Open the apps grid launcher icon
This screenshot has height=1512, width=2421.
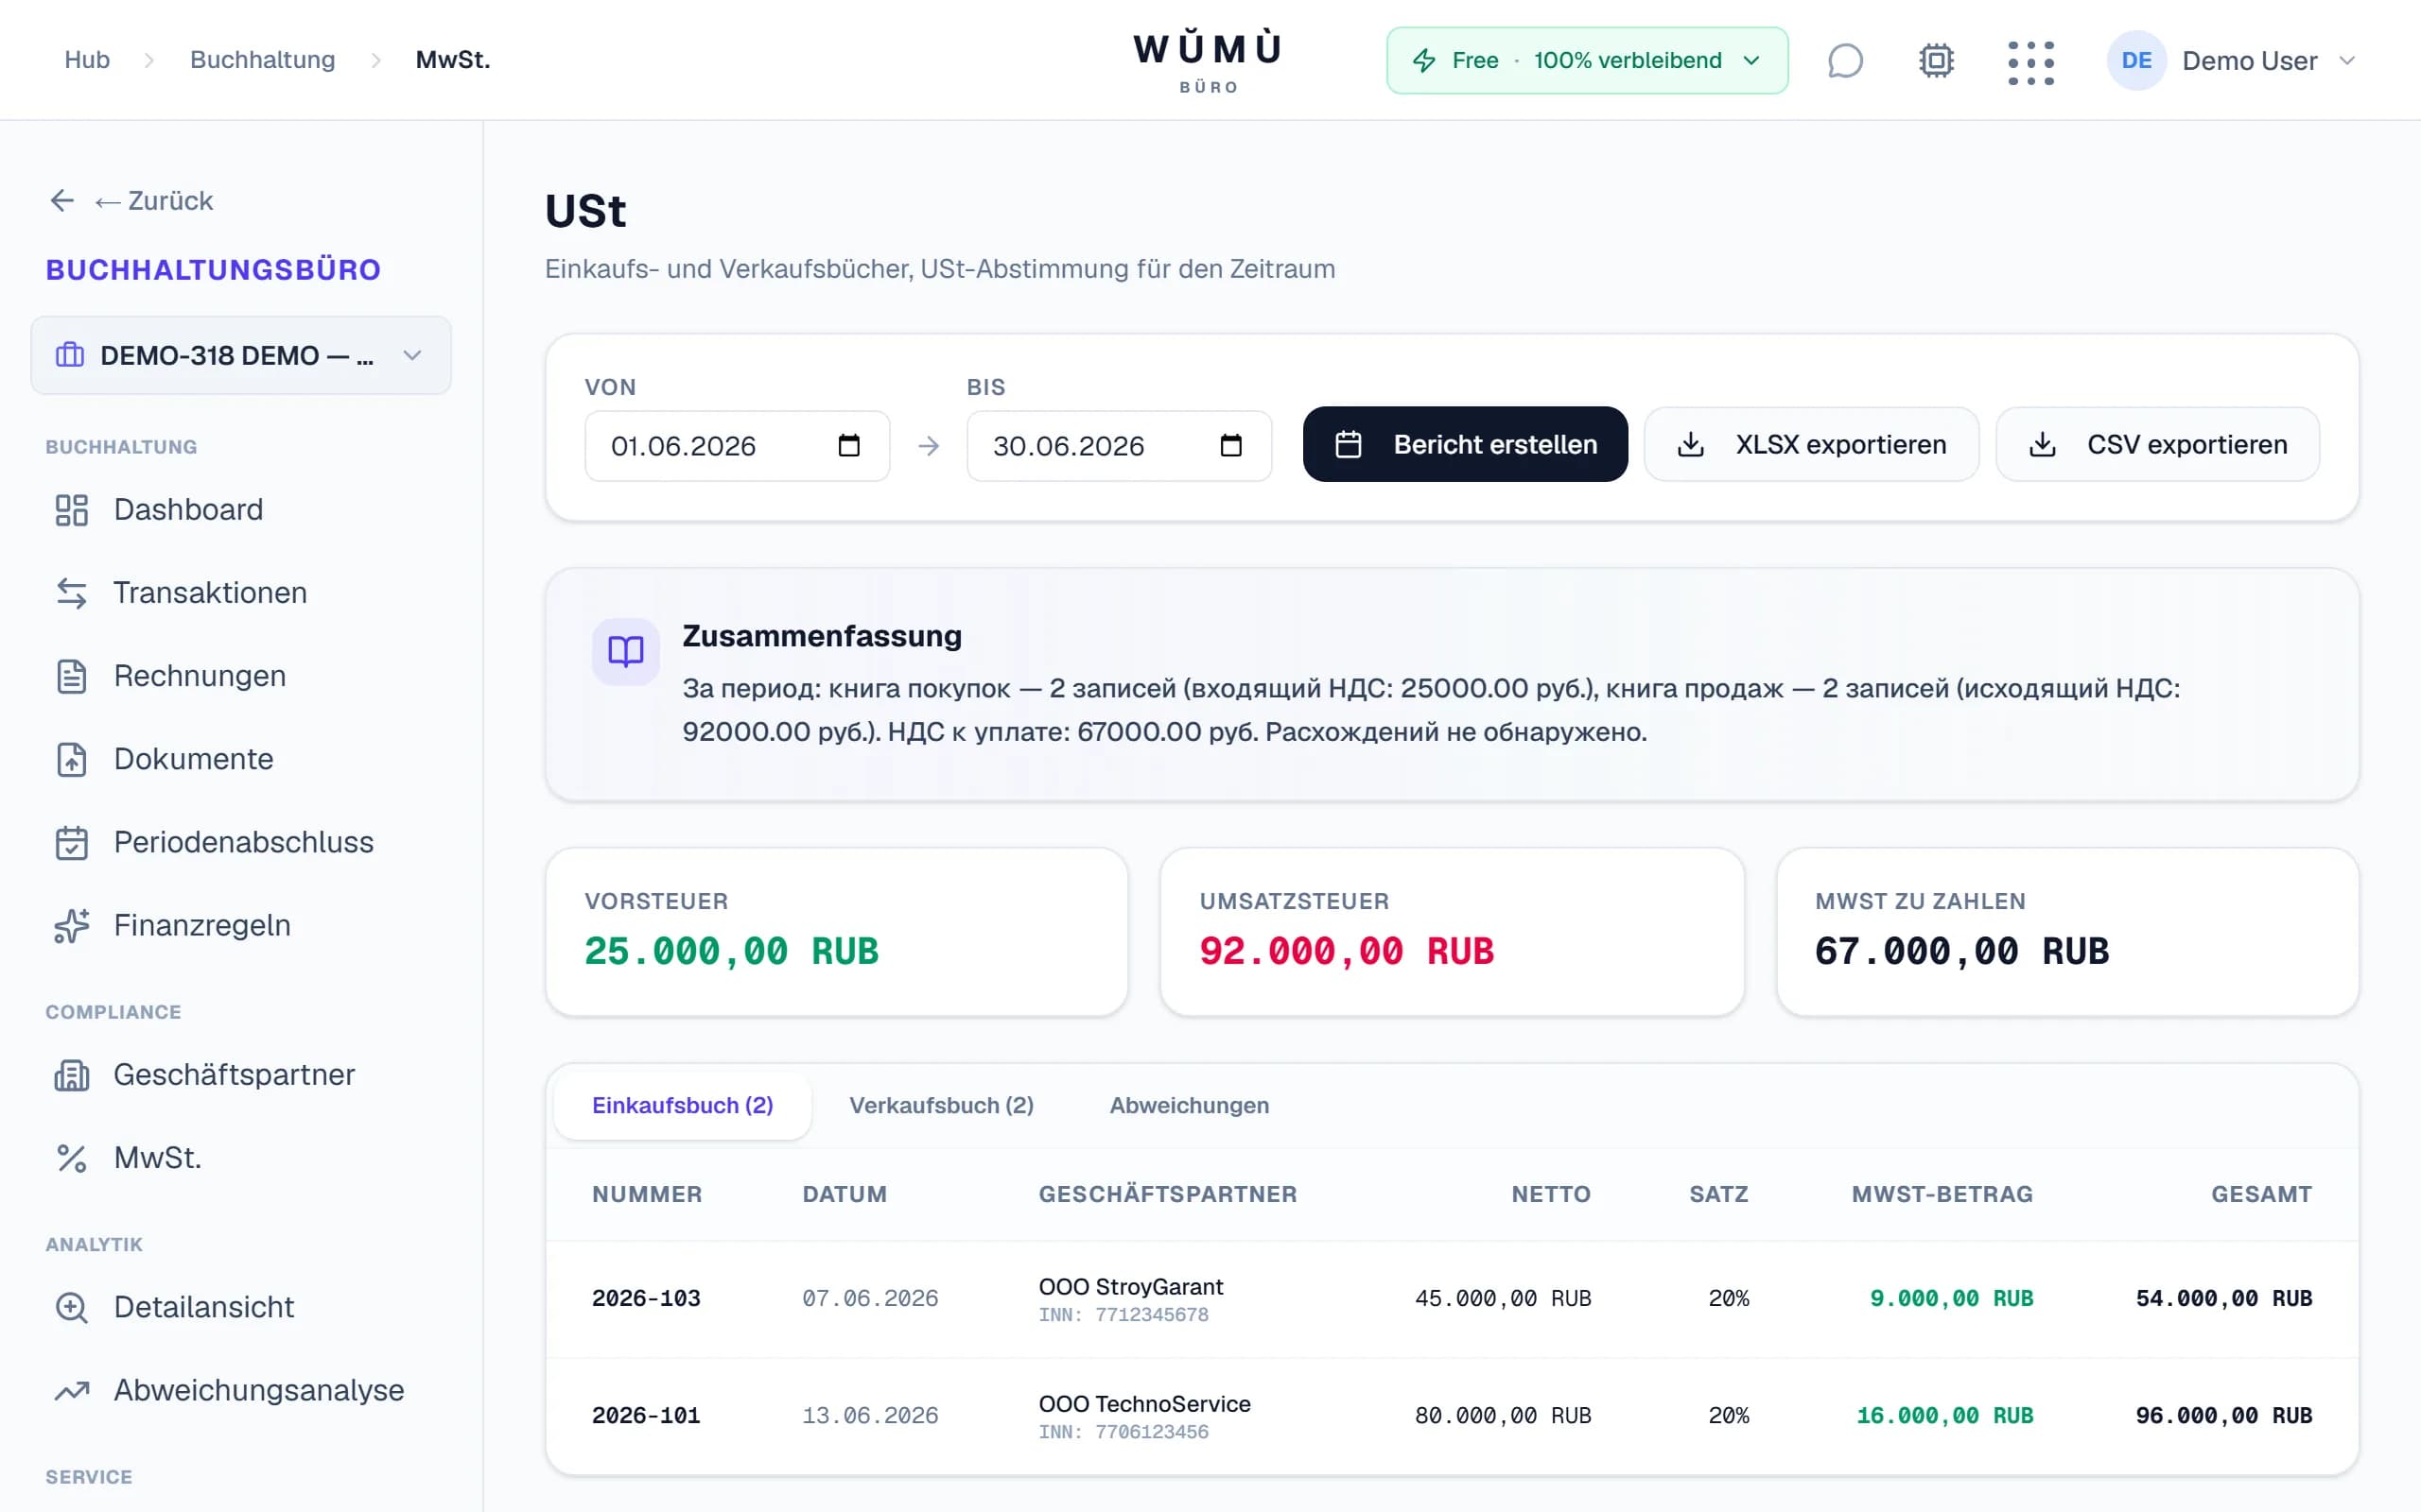click(x=2030, y=62)
